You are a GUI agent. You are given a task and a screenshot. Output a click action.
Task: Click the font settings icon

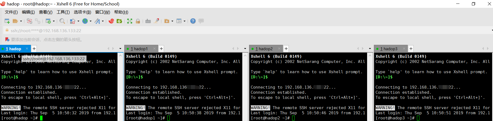click(x=97, y=21)
